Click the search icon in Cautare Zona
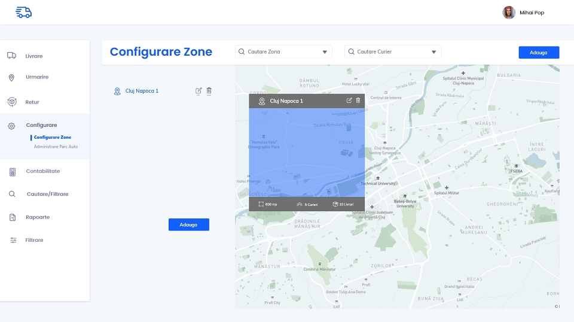The height and width of the screenshot is (322, 574). point(242,51)
